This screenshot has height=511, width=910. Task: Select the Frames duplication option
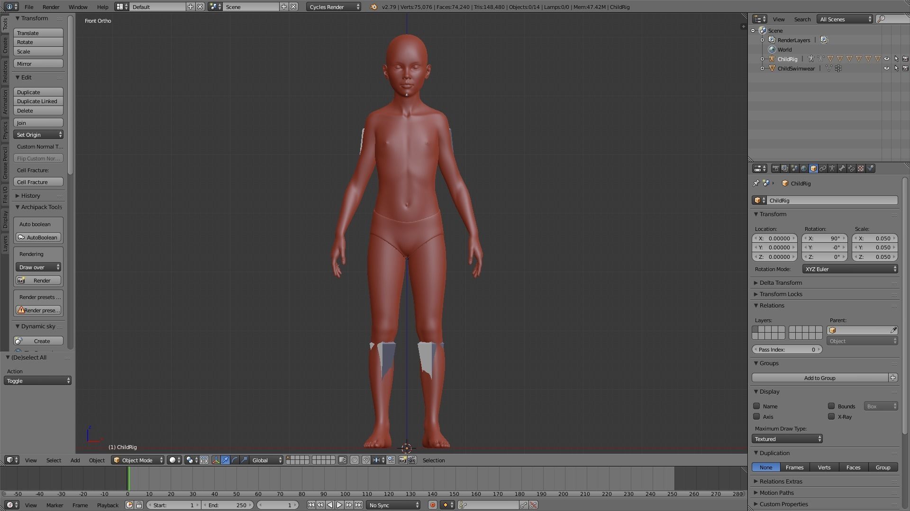coord(794,467)
